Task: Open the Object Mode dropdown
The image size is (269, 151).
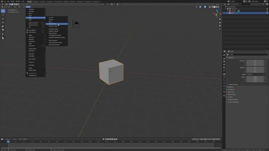Action: (7, 7)
